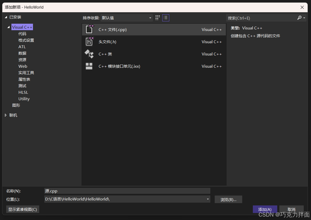Switch to the list view
Viewport: 311px width, 220px height.
point(166,18)
